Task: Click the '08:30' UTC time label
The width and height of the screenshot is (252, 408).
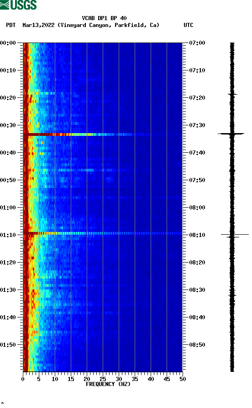Action: [x=197, y=290]
